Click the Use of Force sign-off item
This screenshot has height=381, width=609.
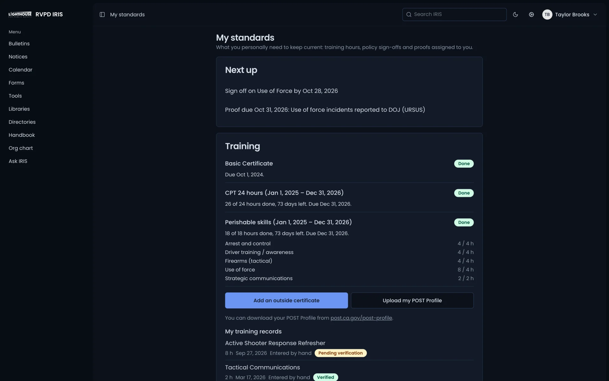tap(281, 91)
